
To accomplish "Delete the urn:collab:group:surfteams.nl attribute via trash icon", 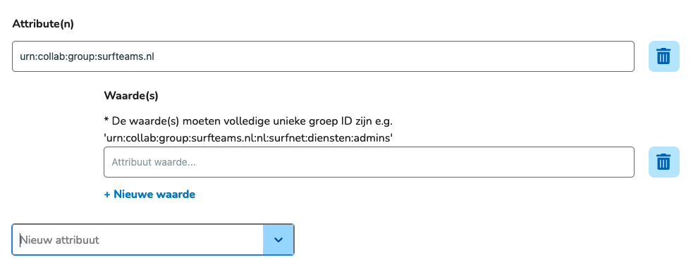I will tap(663, 56).
